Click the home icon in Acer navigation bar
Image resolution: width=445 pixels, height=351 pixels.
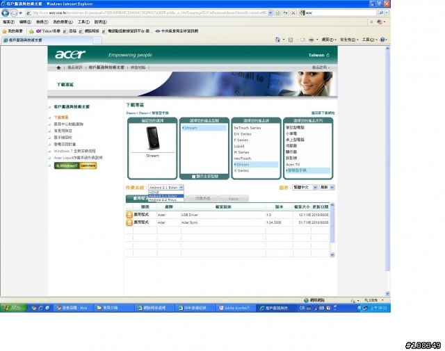click(x=58, y=67)
